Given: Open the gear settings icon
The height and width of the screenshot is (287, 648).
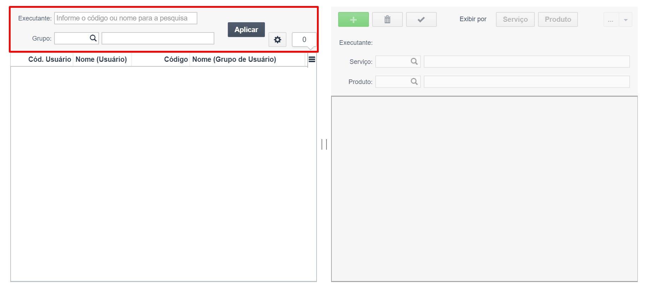Looking at the screenshot, I should (x=278, y=40).
